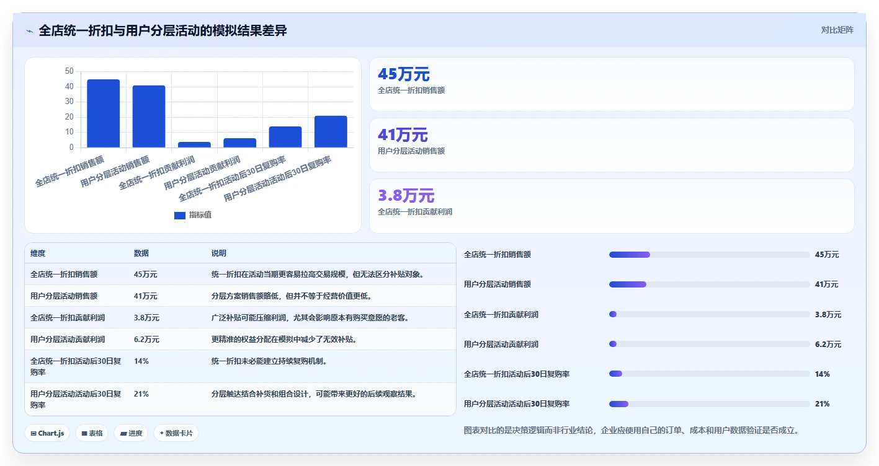Click the 用户分层活动贡献利润 chart bar
The height and width of the screenshot is (466, 879).
click(239, 143)
